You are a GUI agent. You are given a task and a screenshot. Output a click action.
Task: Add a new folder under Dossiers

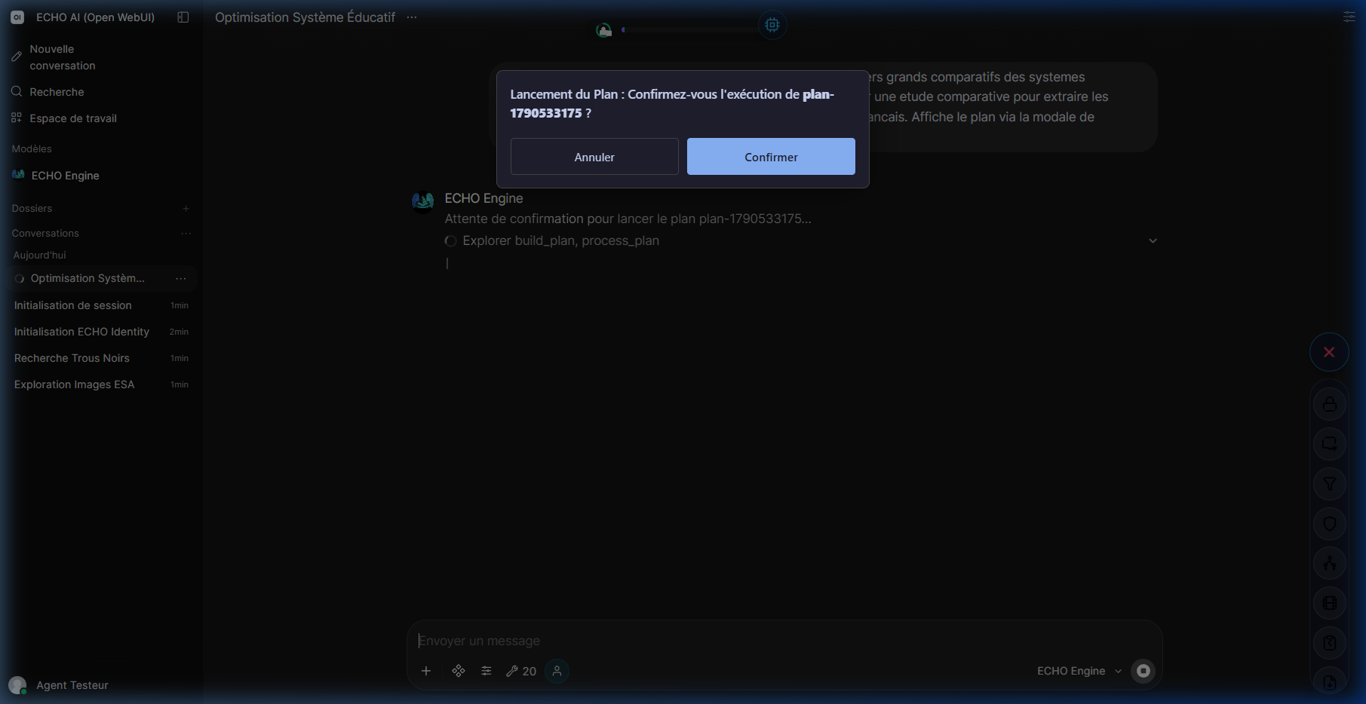pos(186,208)
